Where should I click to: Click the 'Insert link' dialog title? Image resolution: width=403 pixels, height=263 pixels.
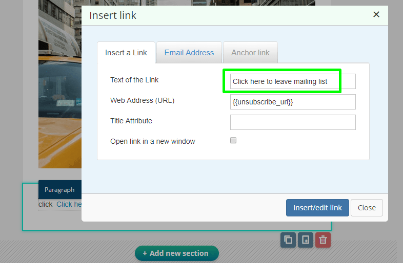(x=113, y=15)
